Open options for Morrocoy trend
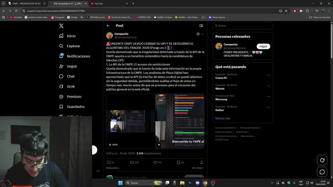Image resolution: width=333 pixels, height=187 pixels. point(268,97)
